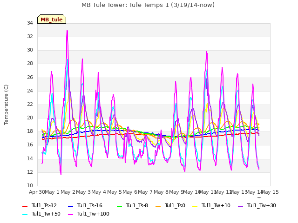Click the Tul1_Tw+100 legend label
The image size is (298, 223).
click(93, 214)
